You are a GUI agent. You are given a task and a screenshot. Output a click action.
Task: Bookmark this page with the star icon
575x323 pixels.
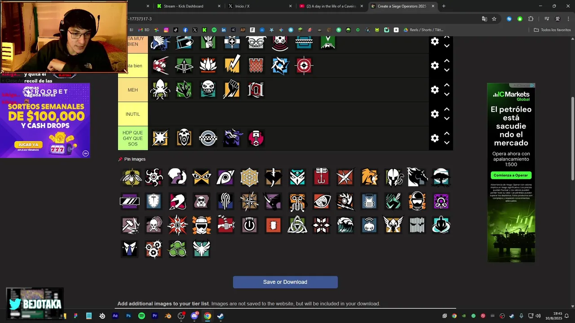pos(494,19)
